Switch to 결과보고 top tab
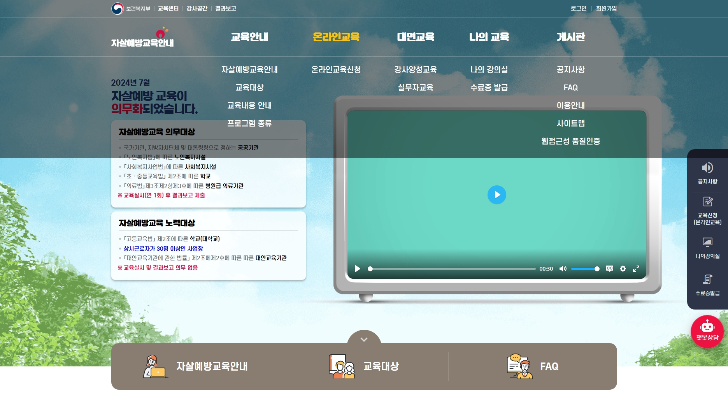This screenshot has width=728, height=417. [x=226, y=8]
